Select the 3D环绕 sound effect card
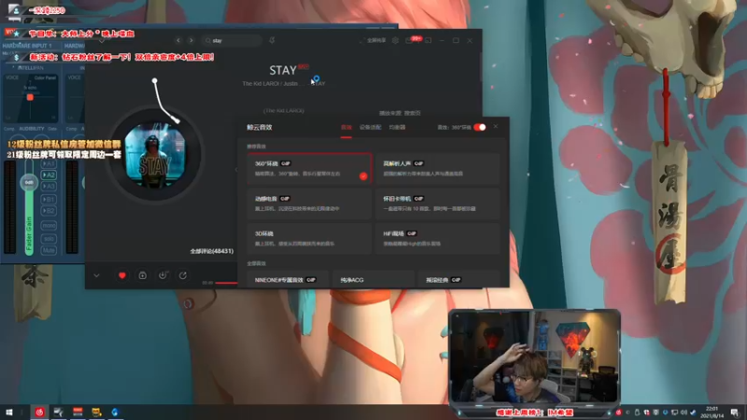The width and height of the screenshot is (747, 420). coord(309,239)
